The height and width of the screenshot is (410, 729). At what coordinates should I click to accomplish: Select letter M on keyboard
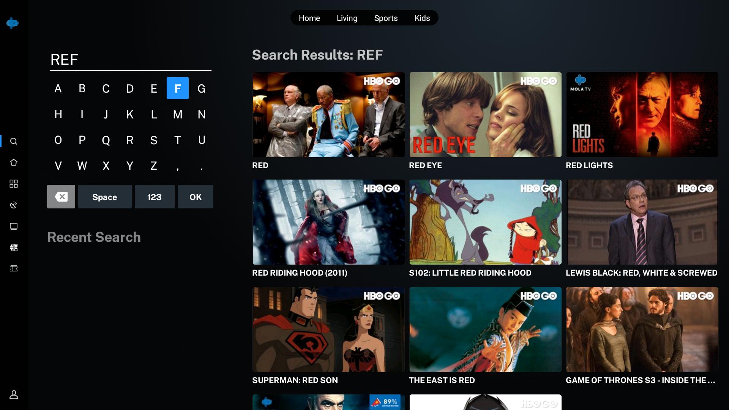(178, 114)
